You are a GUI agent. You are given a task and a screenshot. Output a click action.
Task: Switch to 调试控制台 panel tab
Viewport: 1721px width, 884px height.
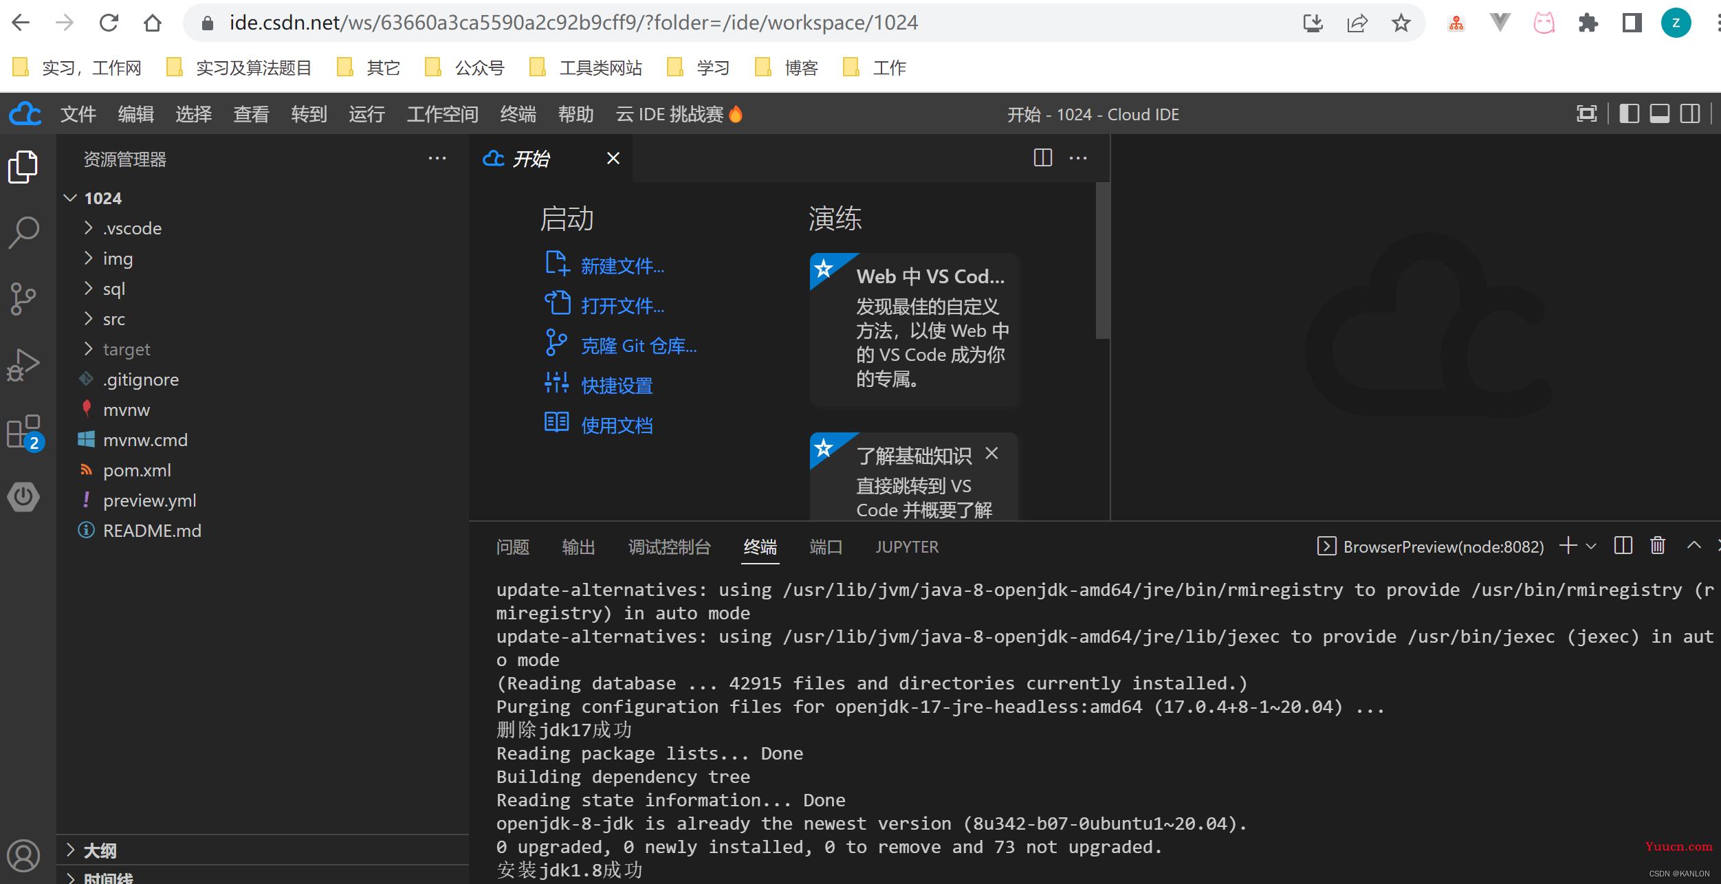pos(669,547)
